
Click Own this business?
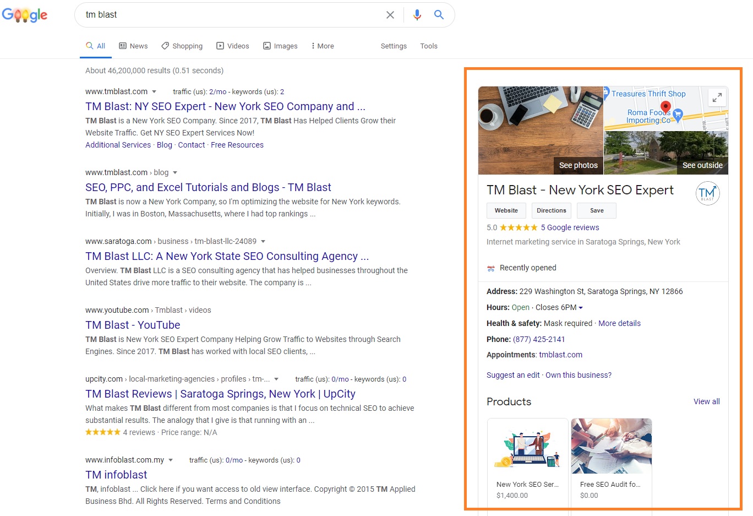579,375
